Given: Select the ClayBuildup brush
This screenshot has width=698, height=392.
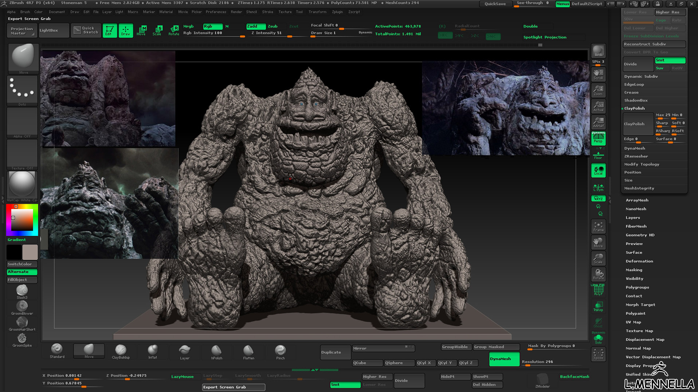Looking at the screenshot, I should point(121,351).
